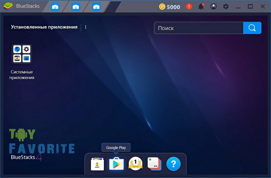The image size is (271, 178).
Task: Click the Установленные приложения heading
Action: pyautogui.click(x=44, y=27)
